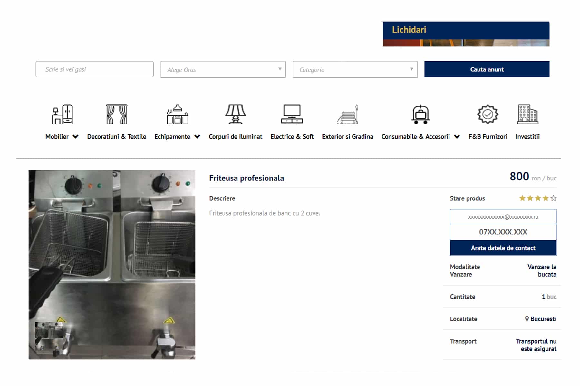580x386 pixels.
Task: Click the Consumabile & Accesorii luggage cart icon
Action: pos(421,114)
